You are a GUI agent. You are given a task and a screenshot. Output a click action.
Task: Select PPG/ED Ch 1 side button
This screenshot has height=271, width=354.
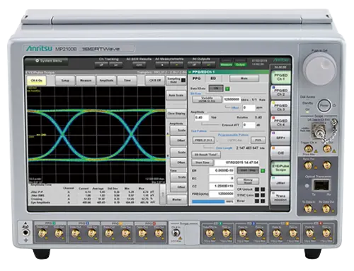coord(280,77)
